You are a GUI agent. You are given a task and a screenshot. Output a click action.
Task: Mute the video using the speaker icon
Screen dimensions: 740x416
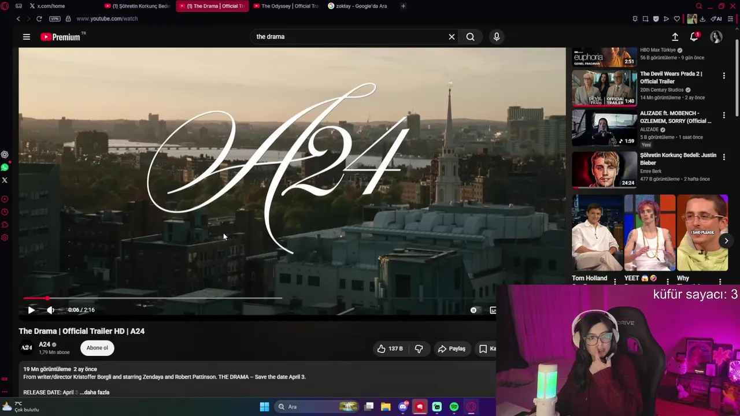pos(51,310)
